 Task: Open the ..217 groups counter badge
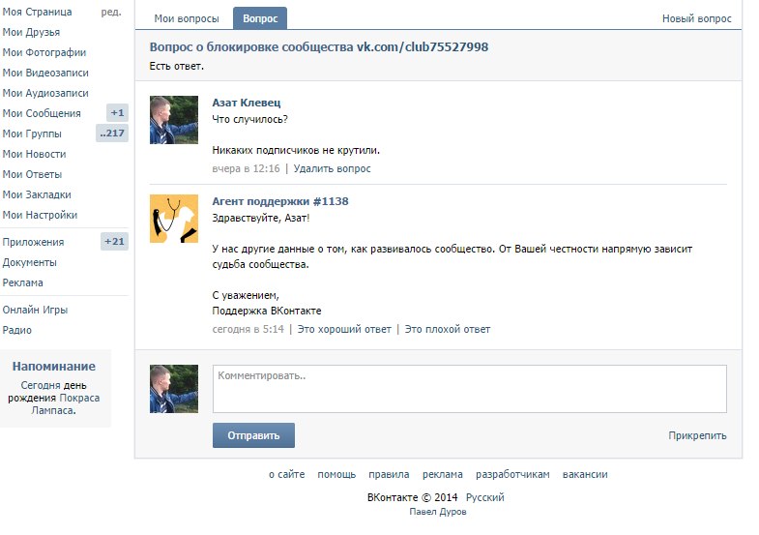112,134
